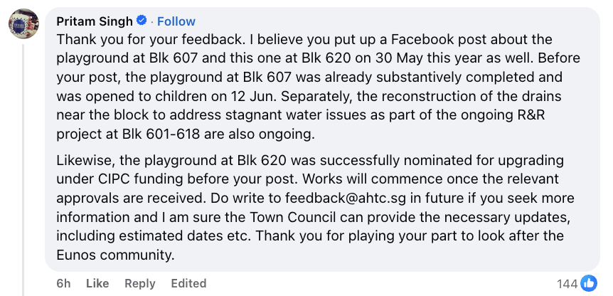Image resolution: width=613 pixels, height=296 pixels.
Task: Click the blue thumbs-up reaction icon
Action: (x=589, y=283)
